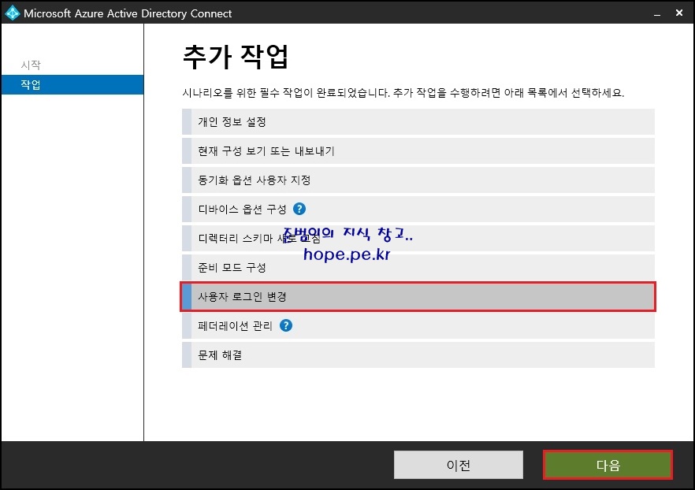The width and height of the screenshot is (695, 490).
Task: Select 현재 구성 보기 또는 내보내기 task
Action: pyautogui.click(x=418, y=151)
